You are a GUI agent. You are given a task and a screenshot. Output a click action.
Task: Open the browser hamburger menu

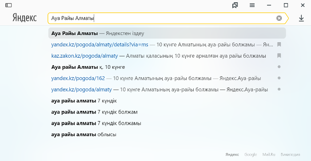click(252, 5)
